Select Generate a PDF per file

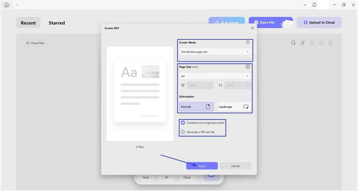click(183, 132)
